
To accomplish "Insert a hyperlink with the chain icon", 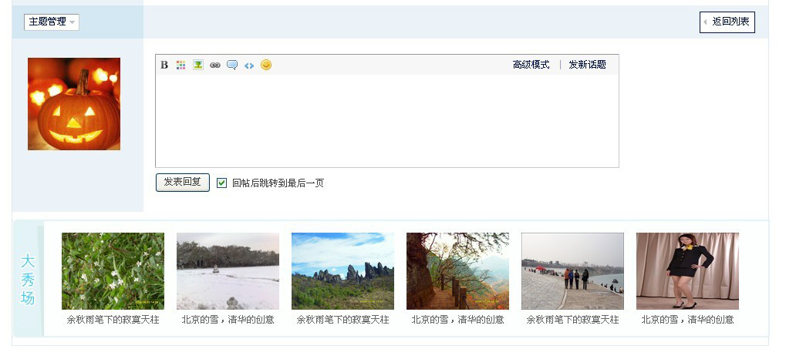I will tap(215, 65).
